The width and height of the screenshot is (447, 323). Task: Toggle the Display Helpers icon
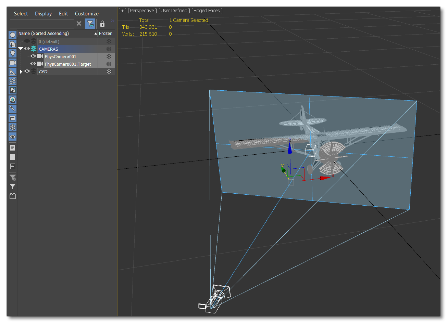[x=12, y=72]
